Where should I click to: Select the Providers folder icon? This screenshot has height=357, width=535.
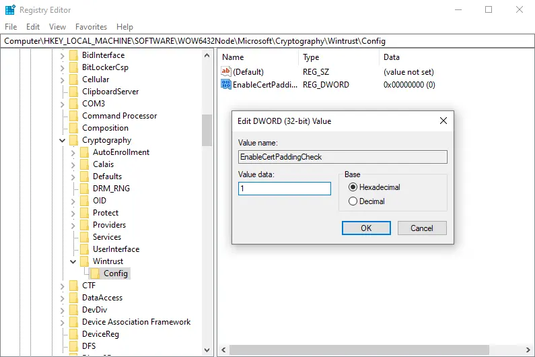tap(84, 225)
